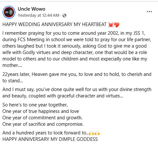The width and height of the screenshot is (158, 146).
Task: Click the 'So here's to one year together' line
Action: click(x=35, y=105)
